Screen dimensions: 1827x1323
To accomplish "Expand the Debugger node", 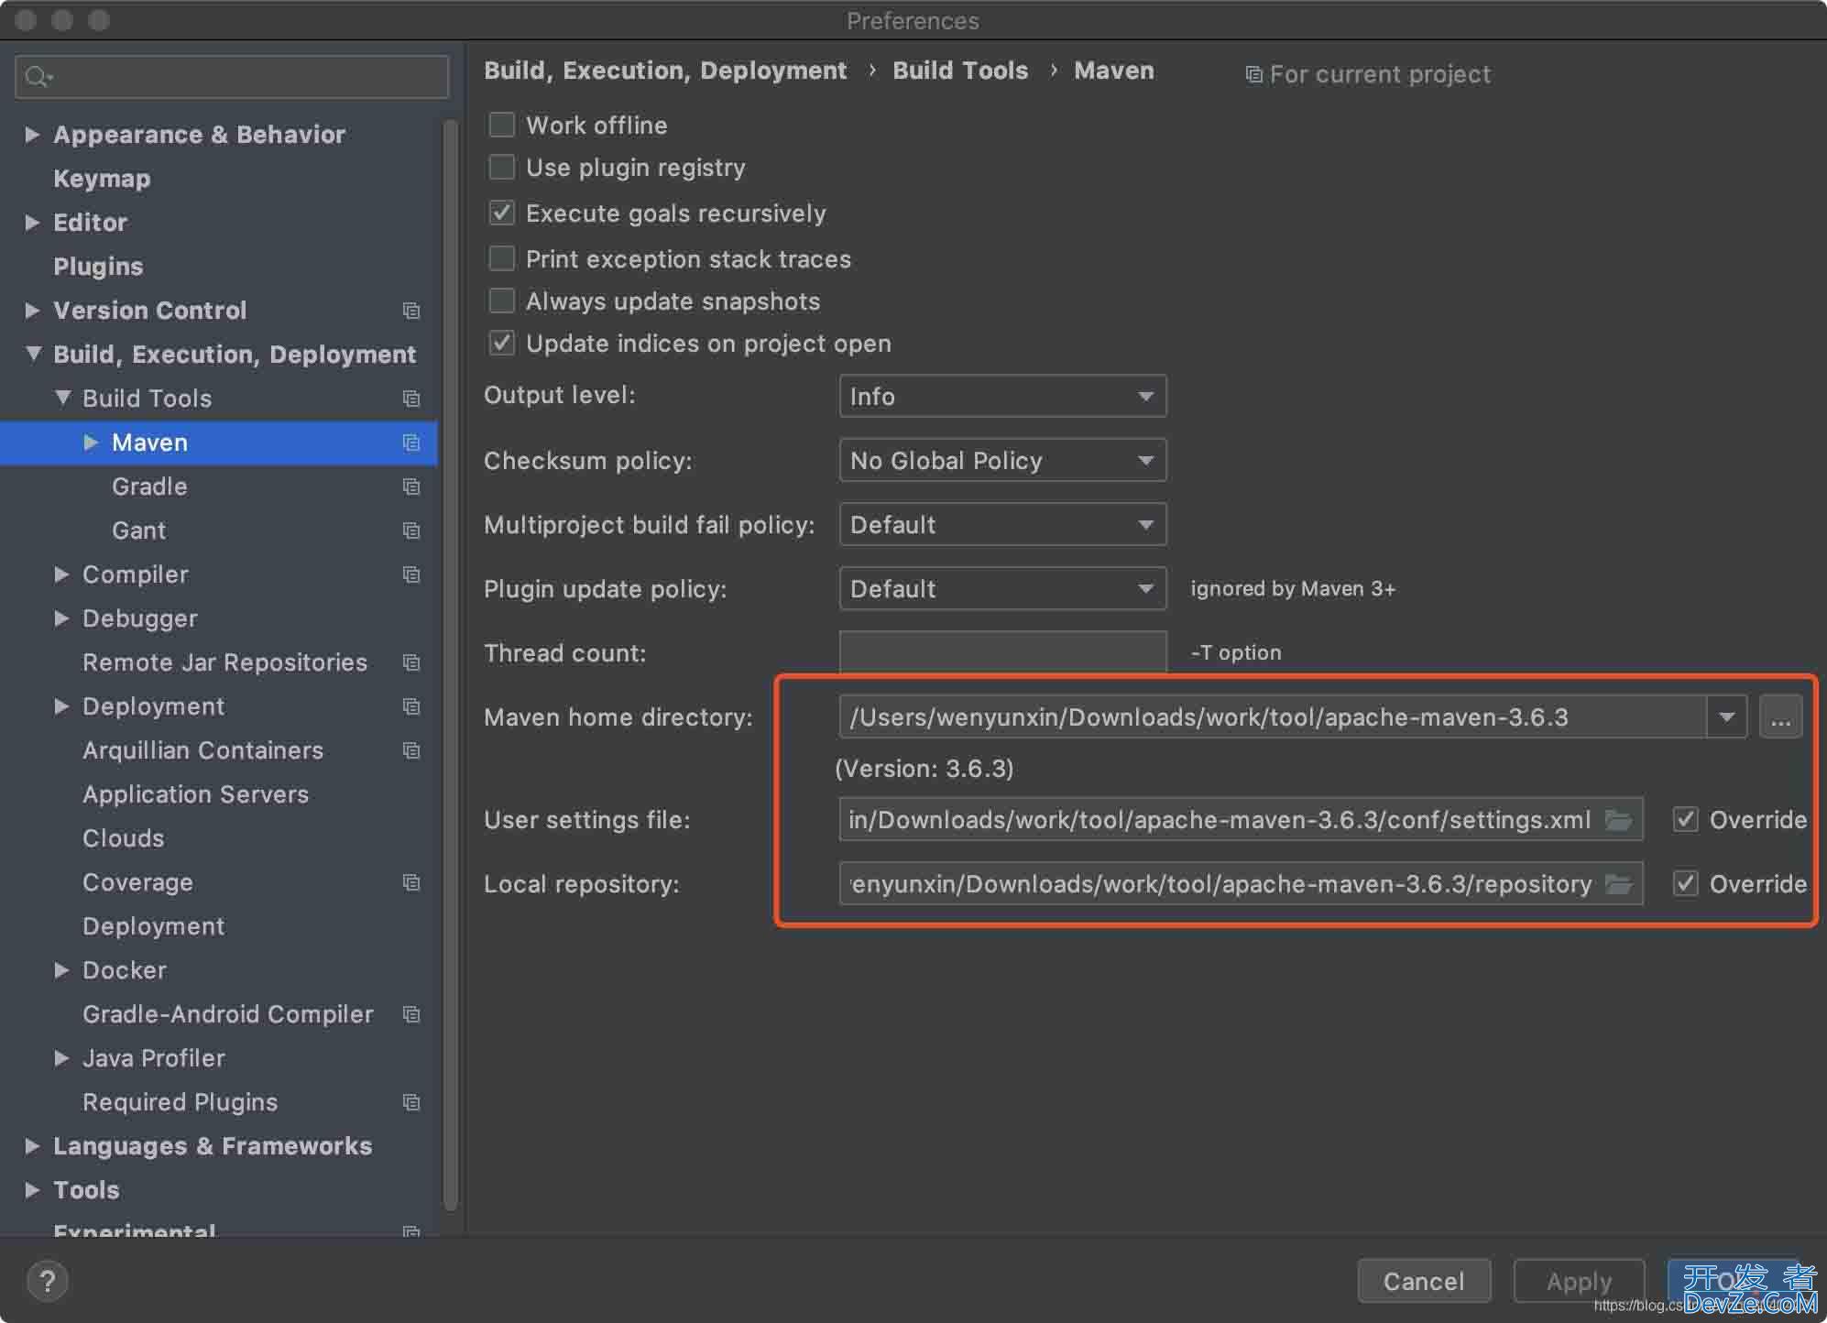I will click(x=61, y=618).
